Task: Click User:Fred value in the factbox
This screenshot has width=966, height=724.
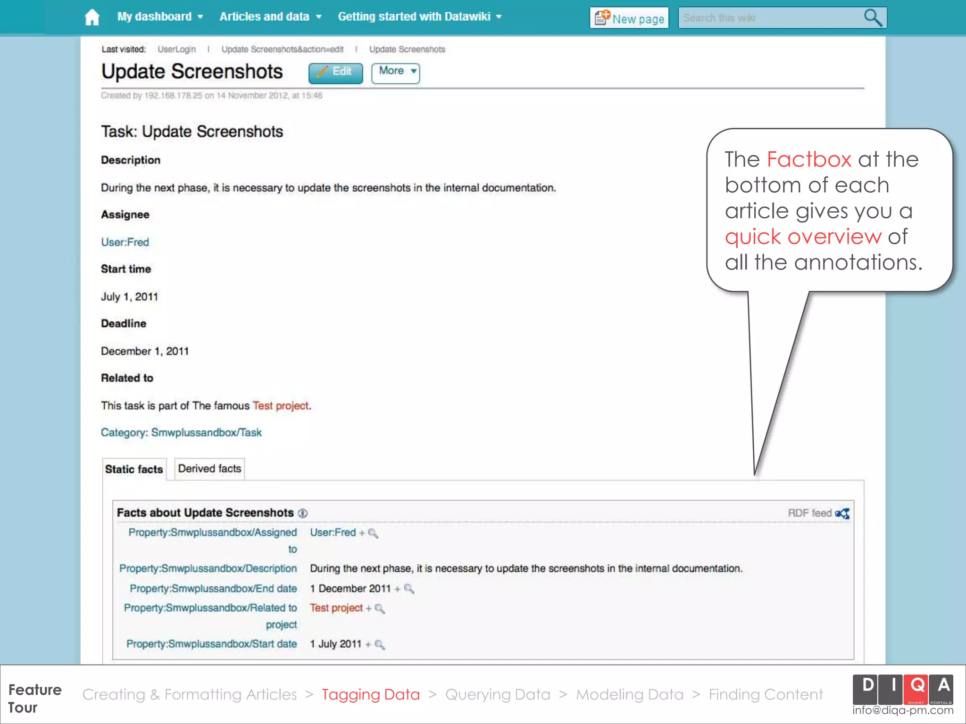Action: click(333, 533)
